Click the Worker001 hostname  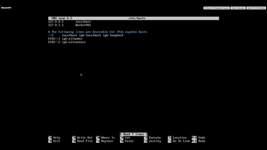[x=83, y=25]
